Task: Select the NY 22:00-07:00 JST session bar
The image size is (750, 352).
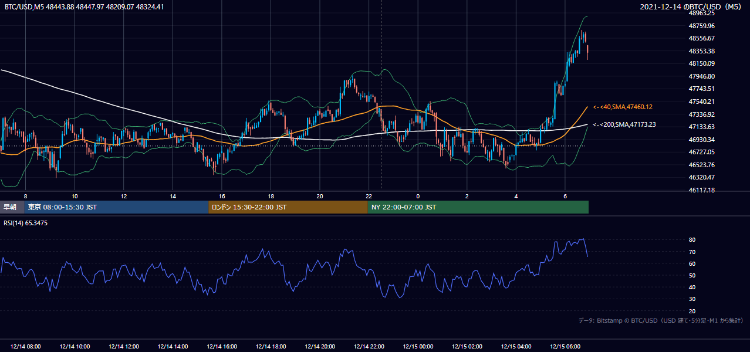Action: point(478,207)
